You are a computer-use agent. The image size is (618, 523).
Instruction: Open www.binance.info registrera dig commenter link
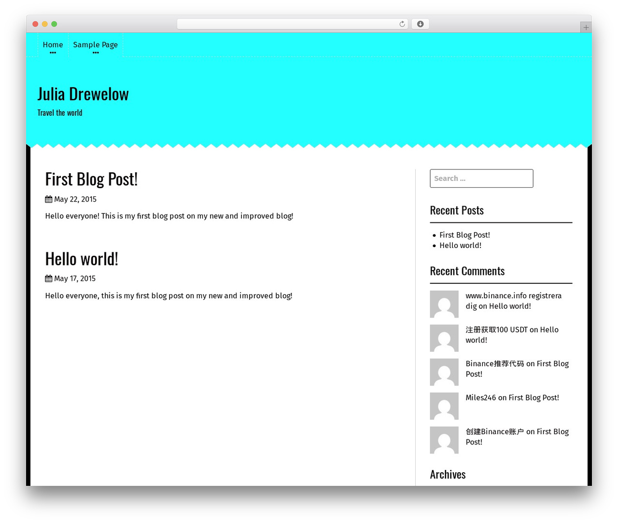pos(513,301)
